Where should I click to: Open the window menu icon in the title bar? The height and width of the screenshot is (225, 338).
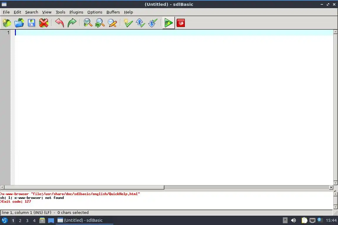4,4
